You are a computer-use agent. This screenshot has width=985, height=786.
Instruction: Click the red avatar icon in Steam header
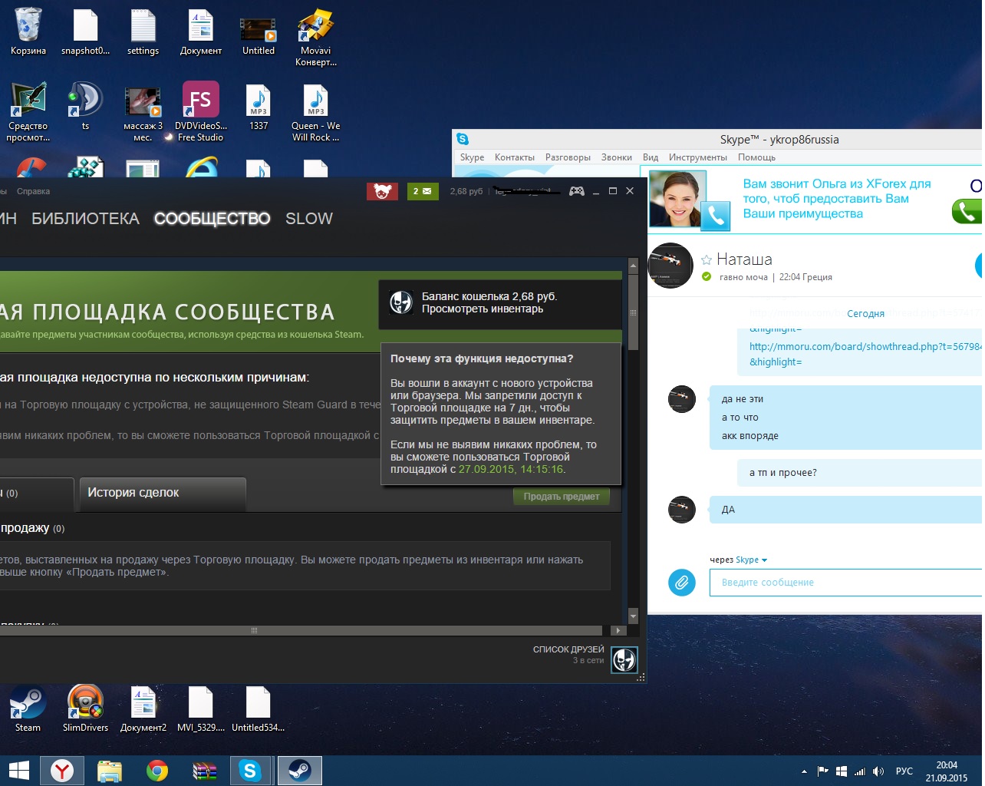(382, 191)
